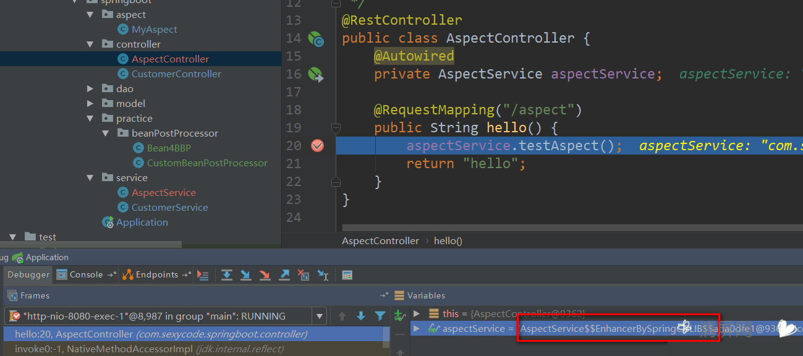Collapse the practice package folder
The image size is (803, 356).
point(91,119)
